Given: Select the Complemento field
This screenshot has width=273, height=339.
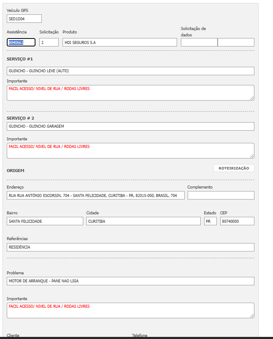Looking at the screenshot, I should click(221, 195).
